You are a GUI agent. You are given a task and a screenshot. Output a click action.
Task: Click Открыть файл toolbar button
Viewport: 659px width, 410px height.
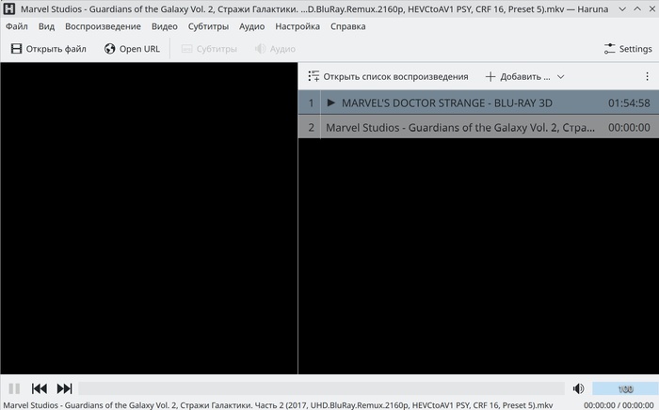click(48, 49)
